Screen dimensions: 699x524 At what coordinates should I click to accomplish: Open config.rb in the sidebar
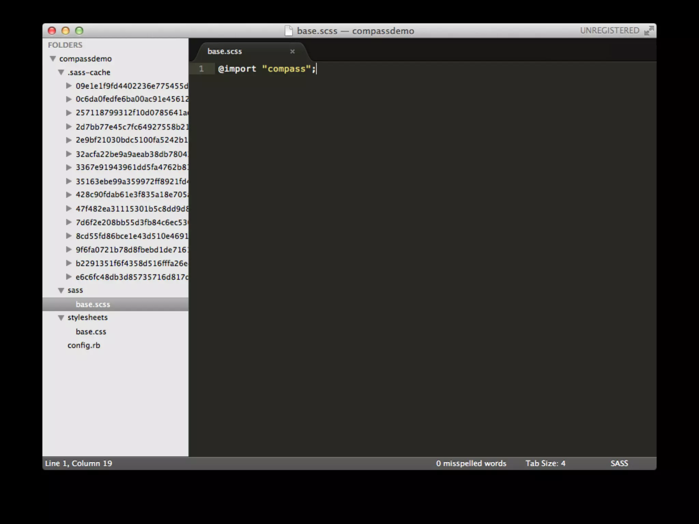point(84,345)
